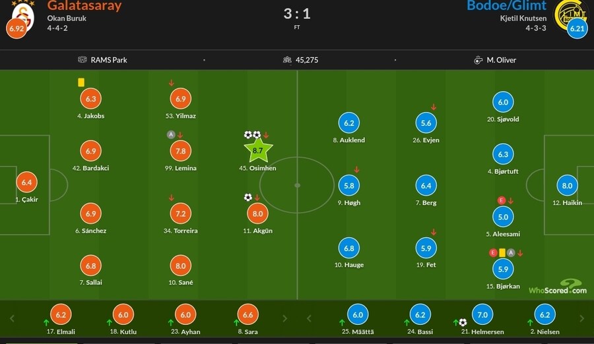Show previous Bodoe/Glimt substitutes with left chevron
594x344 pixels.
click(309, 318)
